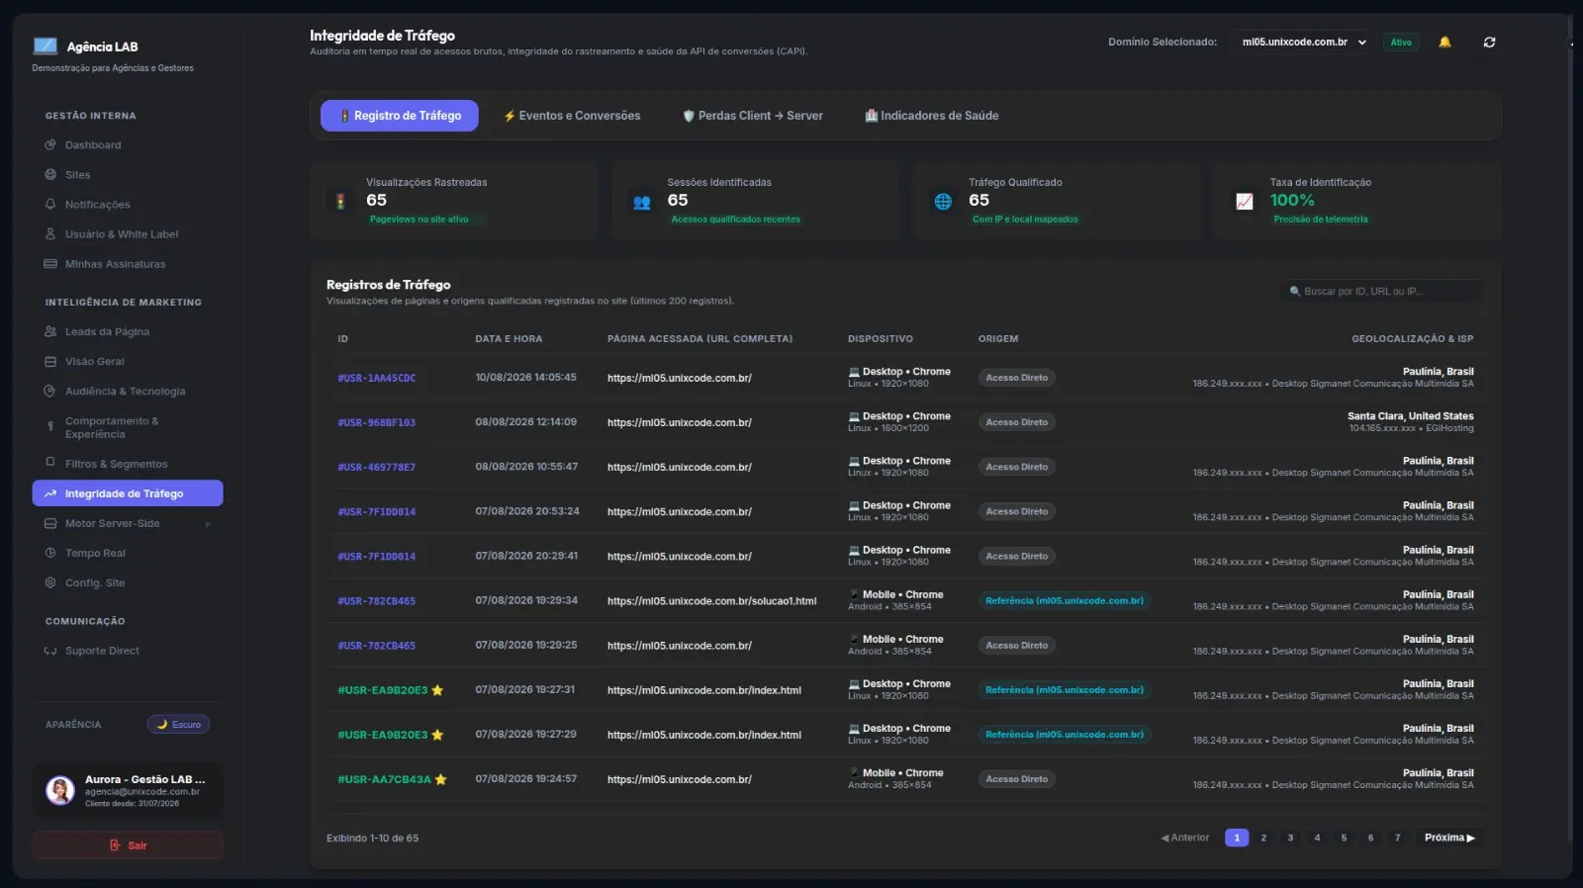Image resolution: width=1583 pixels, height=888 pixels.
Task: Select the Indicadores de Saúde tab
Action: coord(932,116)
